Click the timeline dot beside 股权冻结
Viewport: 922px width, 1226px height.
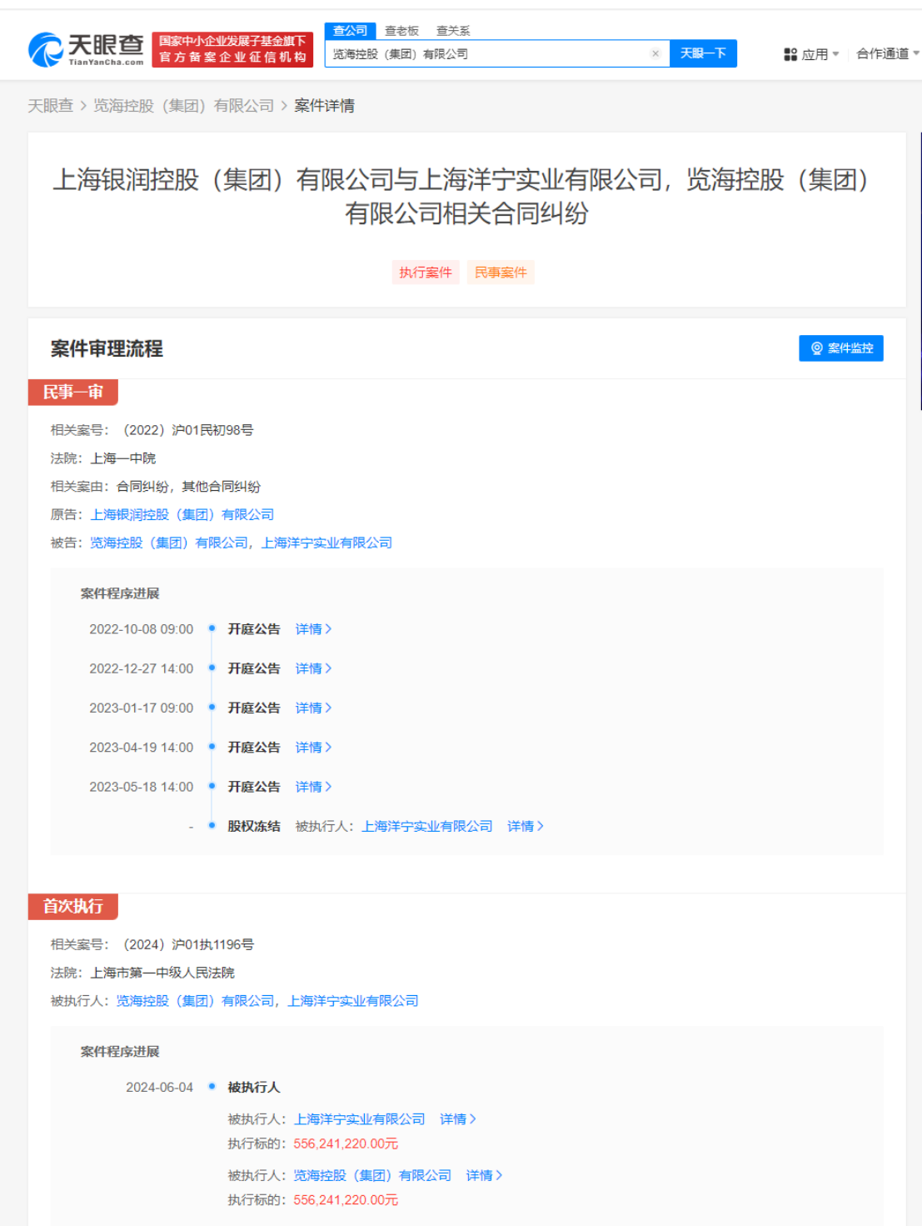coord(212,826)
